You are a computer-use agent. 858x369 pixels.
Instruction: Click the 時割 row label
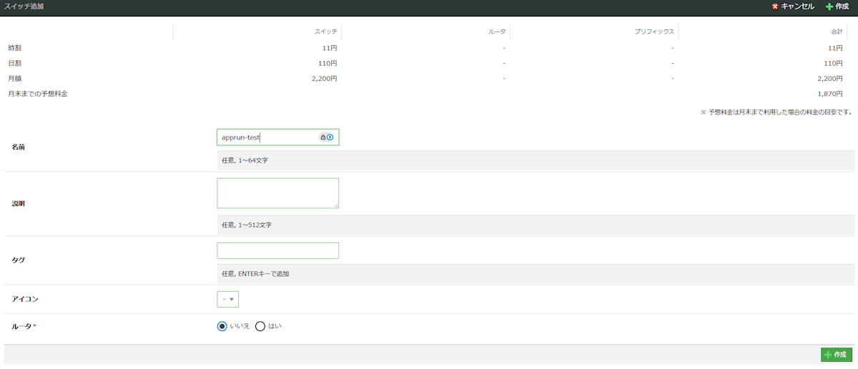[x=15, y=48]
